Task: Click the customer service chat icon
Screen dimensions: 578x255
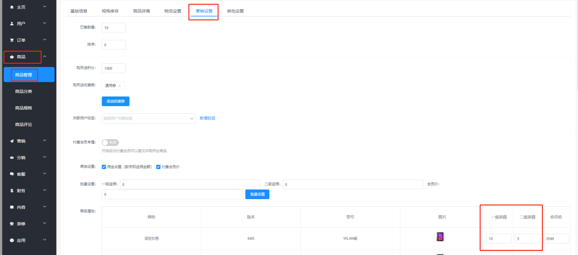Action: click(x=12, y=174)
